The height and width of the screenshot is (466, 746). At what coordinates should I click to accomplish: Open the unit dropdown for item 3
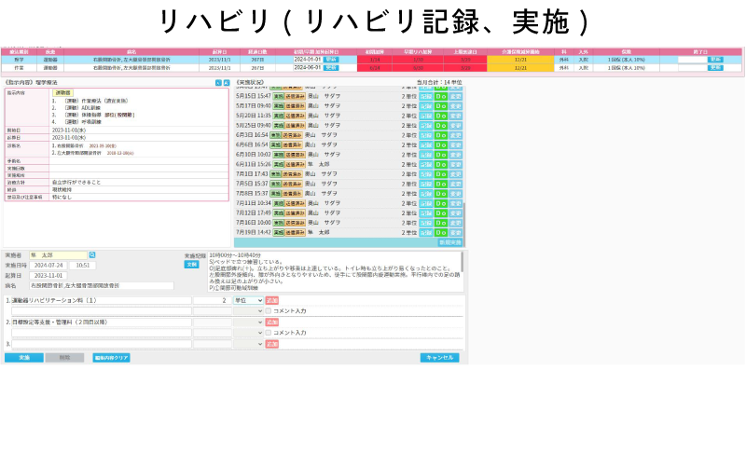[x=247, y=344]
